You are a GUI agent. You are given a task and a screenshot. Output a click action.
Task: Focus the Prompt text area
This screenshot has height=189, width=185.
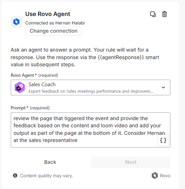[91, 130]
